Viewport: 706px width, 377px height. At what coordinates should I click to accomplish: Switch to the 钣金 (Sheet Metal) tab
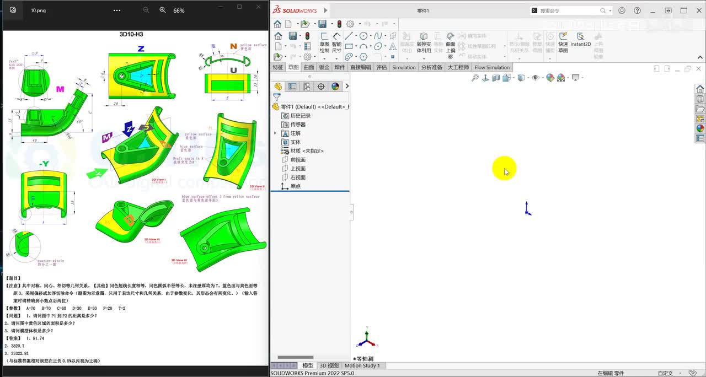pyautogui.click(x=324, y=67)
